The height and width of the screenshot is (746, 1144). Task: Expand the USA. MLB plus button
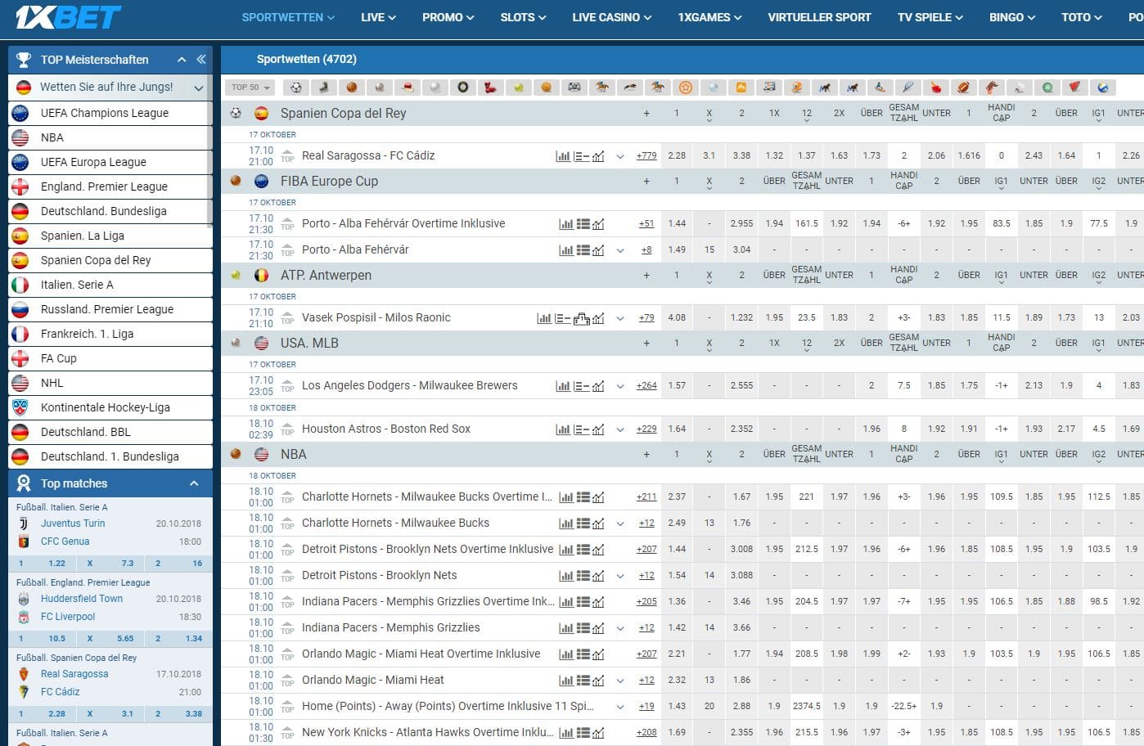click(x=646, y=344)
